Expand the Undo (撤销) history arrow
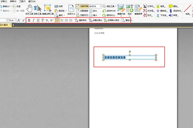 11,6
